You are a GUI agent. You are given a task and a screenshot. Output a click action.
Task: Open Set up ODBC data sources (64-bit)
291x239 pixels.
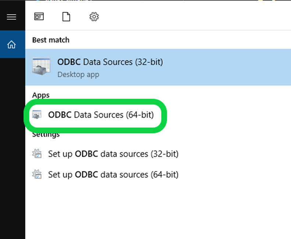click(x=113, y=175)
